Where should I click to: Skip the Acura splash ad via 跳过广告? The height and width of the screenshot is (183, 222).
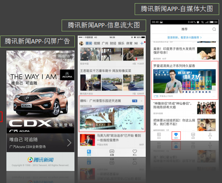coord(64,56)
